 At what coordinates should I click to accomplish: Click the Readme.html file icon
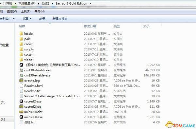point(21,86)
